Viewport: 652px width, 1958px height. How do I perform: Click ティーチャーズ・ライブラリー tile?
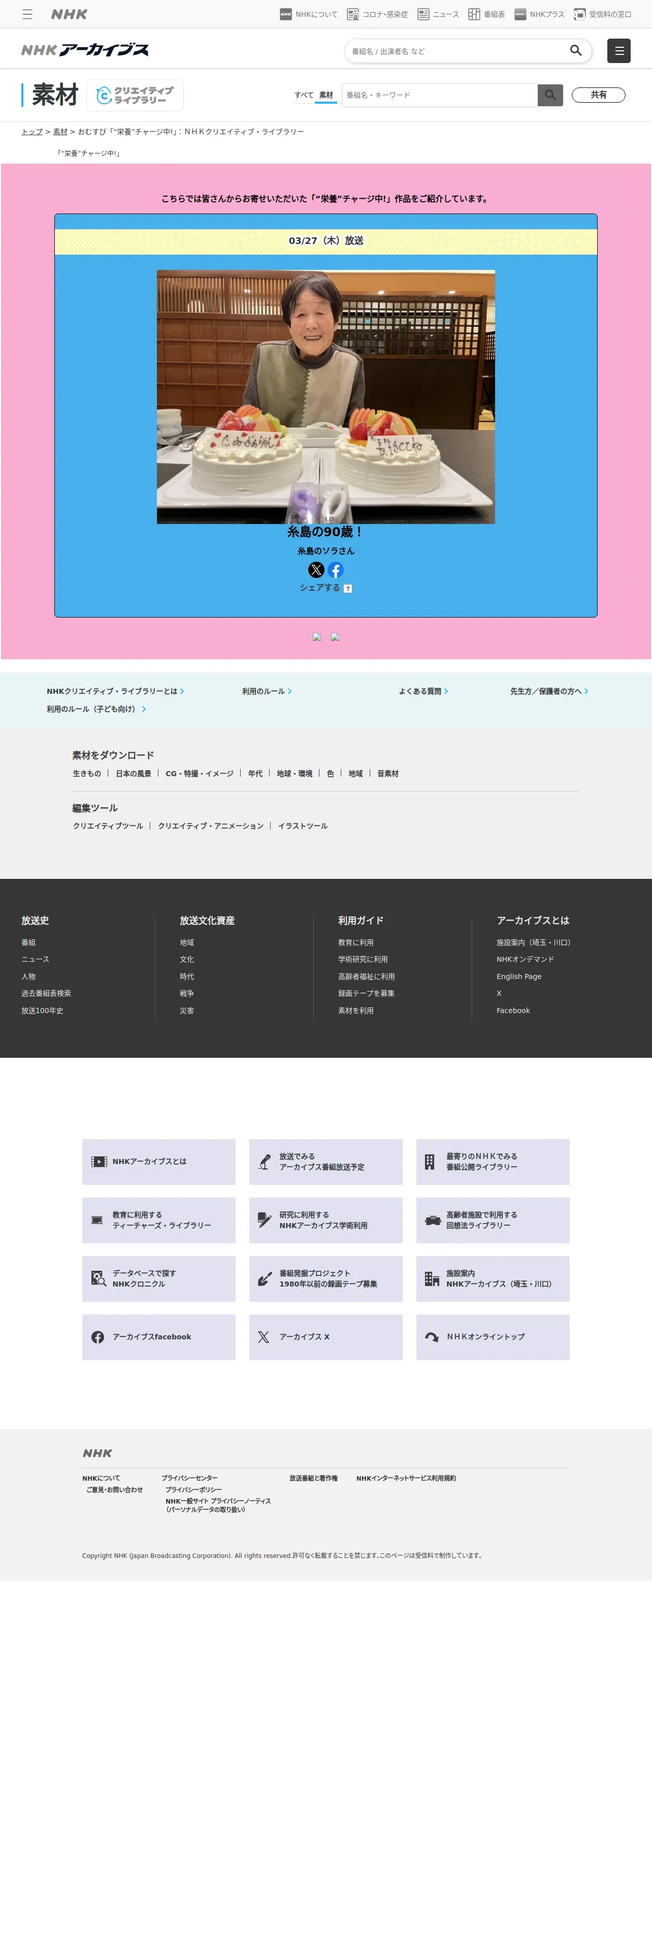tap(158, 1220)
